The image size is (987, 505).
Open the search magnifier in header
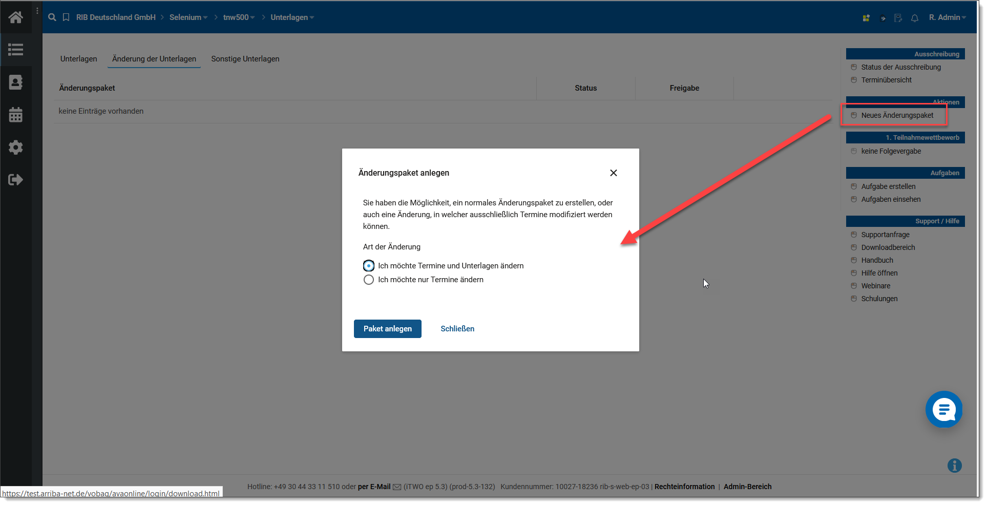pos(52,17)
